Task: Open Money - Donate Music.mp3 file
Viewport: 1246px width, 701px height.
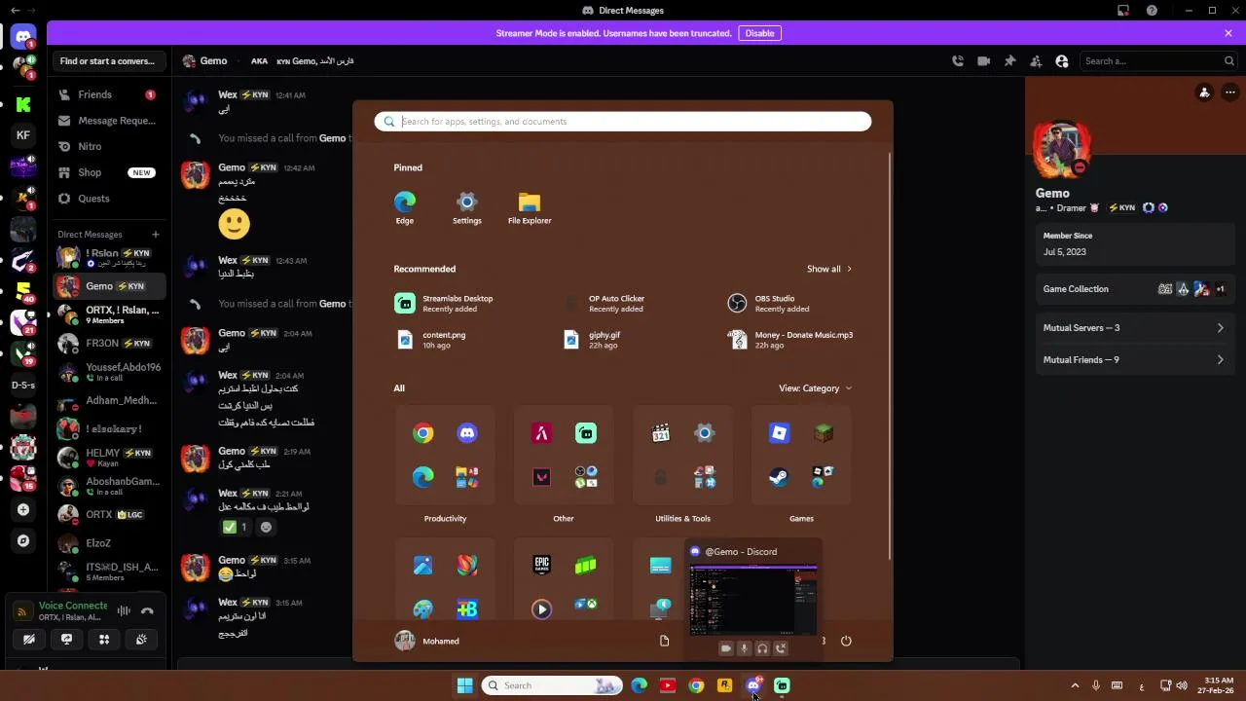Action: tap(791, 339)
